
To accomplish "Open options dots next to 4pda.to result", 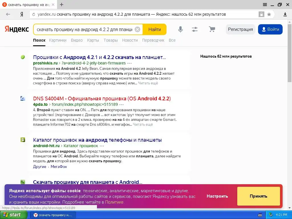I will click(x=121, y=105).
